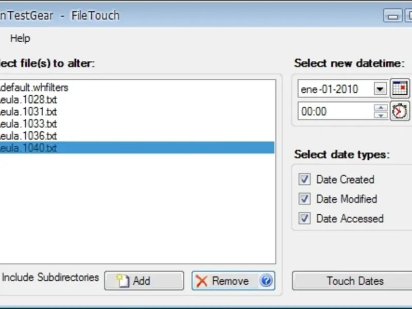Click the 00:00 time input field
This screenshot has width=412, height=309.
tap(335, 111)
